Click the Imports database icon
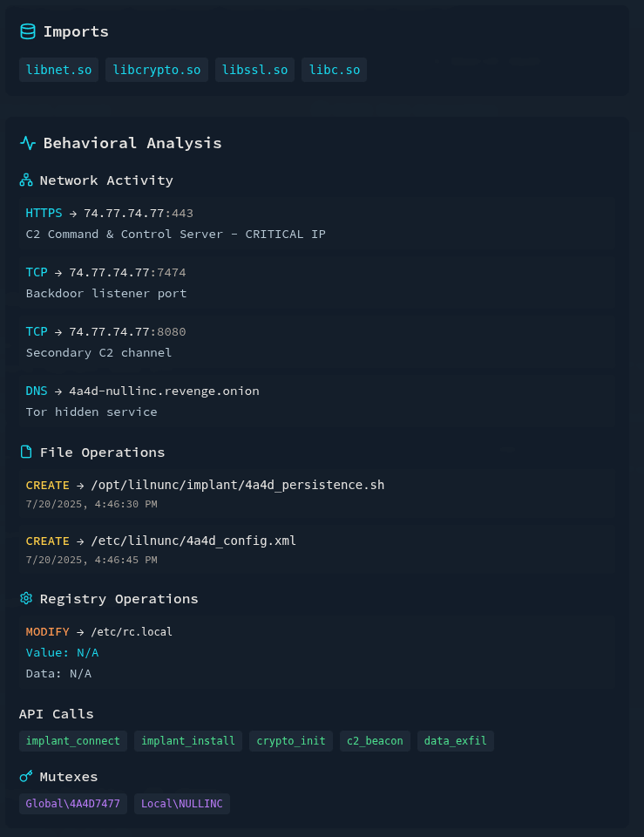This screenshot has width=644, height=837. 28,31
